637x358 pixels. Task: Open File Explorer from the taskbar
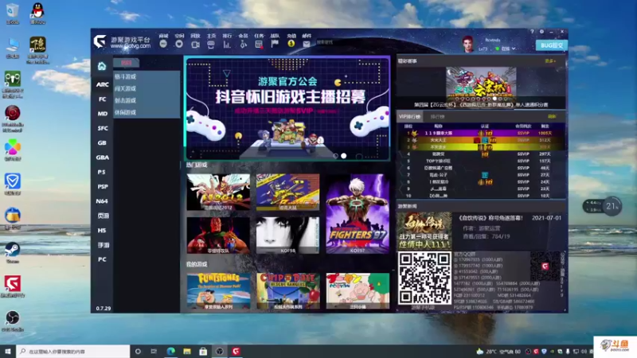click(x=187, y=351)
